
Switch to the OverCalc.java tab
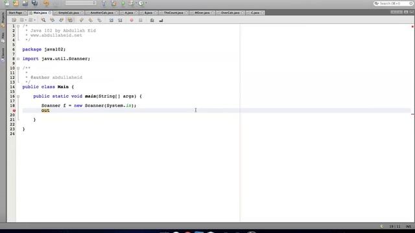point(230,13)
